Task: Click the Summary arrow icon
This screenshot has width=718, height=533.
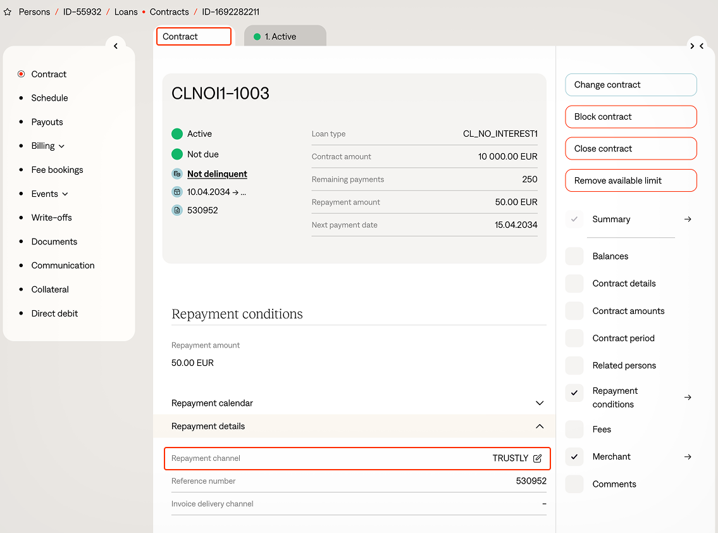Action: 688,219
